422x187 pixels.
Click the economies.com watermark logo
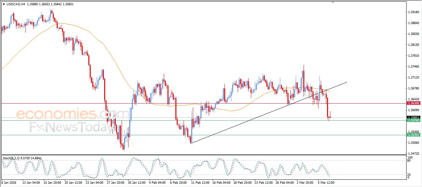click(x=73, y=114)
